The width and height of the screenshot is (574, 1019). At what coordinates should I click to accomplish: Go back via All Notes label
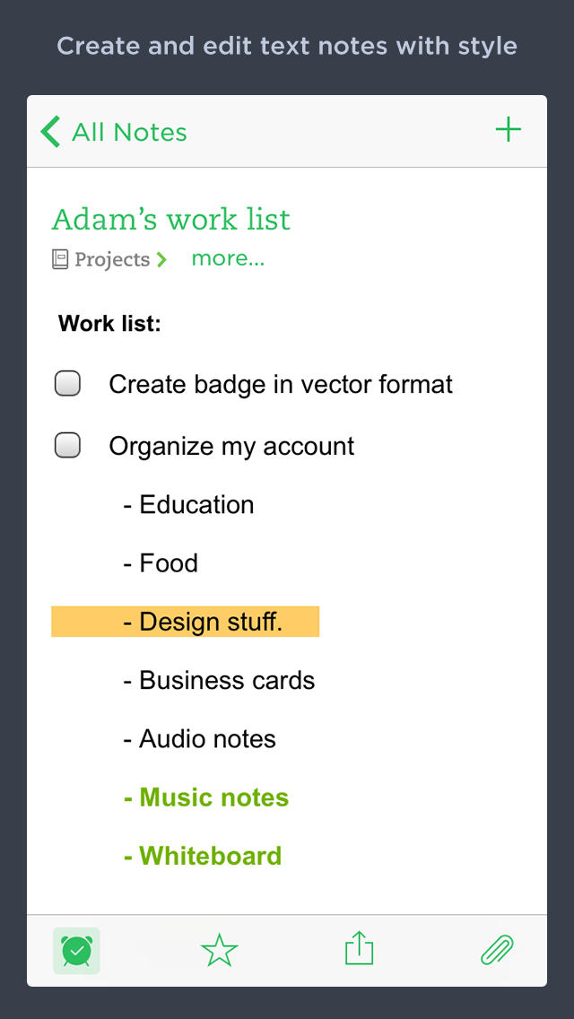click(x=129, y=132)
